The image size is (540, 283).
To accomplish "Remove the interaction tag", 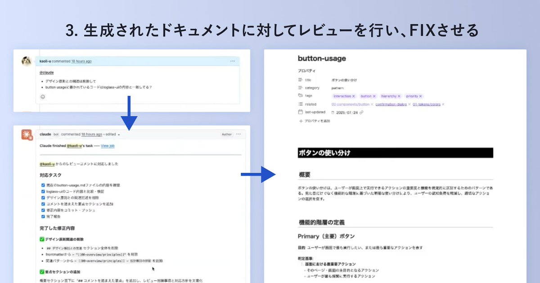I will [353, 96].
